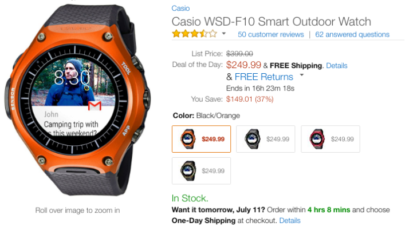Click the Casio brand link
Screen dimensions: 417x227
tap(180, 8)
